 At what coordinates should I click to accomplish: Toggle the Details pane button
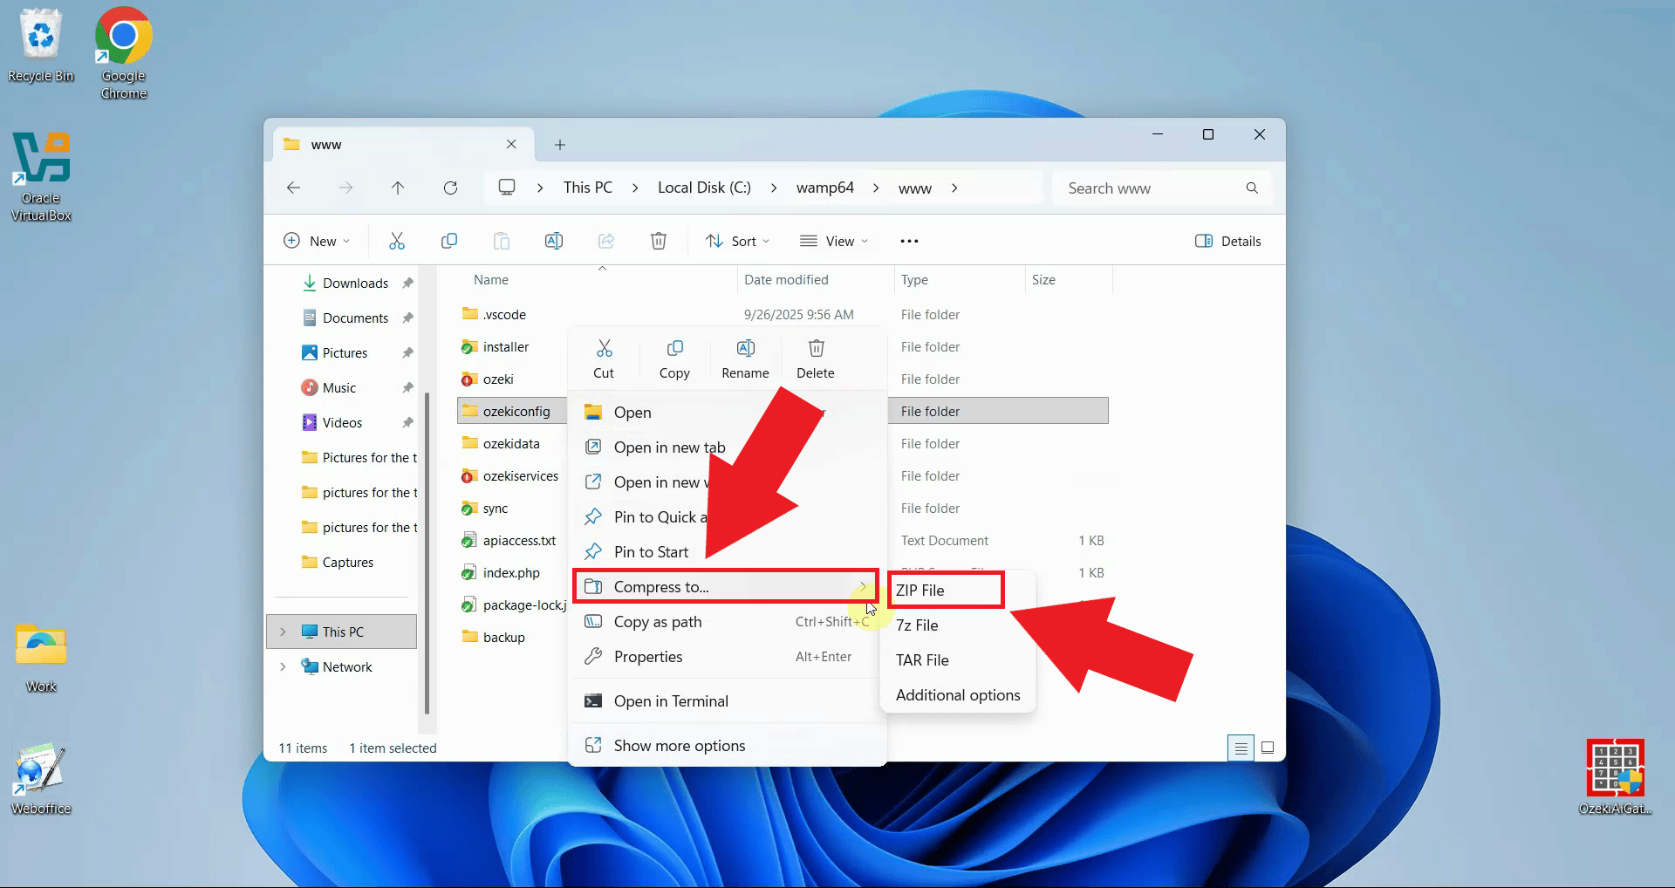[x=1227, y=241]
